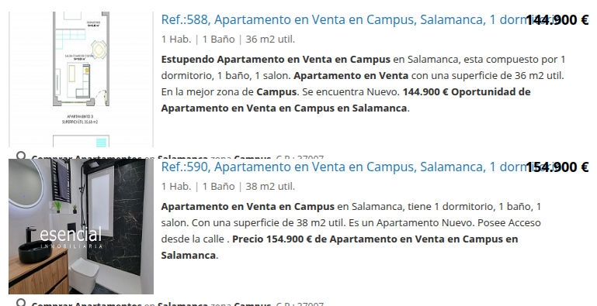
Task: View the bathroom photo thumbnail for Ref.:590
Action: coord(81,226)
